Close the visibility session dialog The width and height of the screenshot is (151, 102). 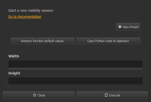[39, 95]
